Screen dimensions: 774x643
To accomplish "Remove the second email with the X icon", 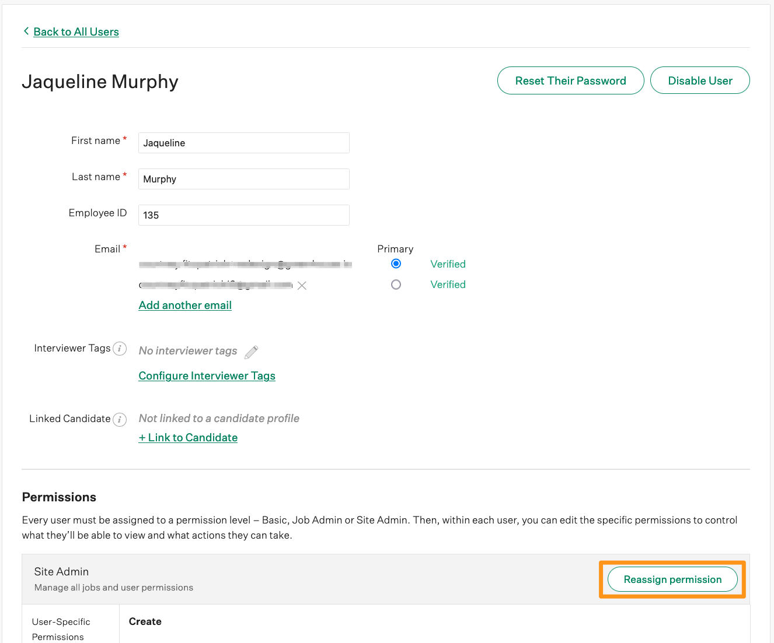I will coord(302,286).
